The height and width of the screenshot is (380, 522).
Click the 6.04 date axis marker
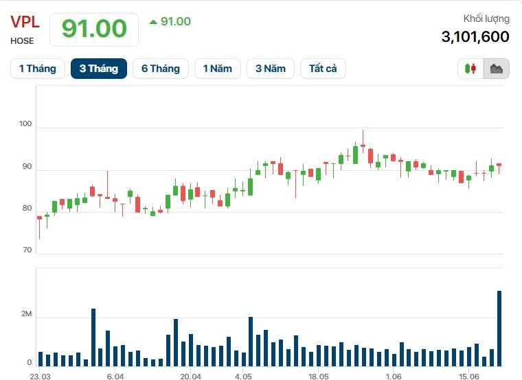[115, 377]
